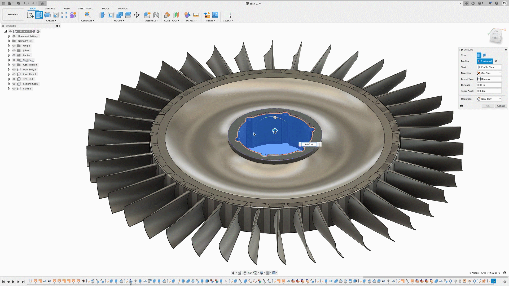This screenshot has height=286, width=509.
Task: Hide the Blade:1 component
Action: click(14, 89)
